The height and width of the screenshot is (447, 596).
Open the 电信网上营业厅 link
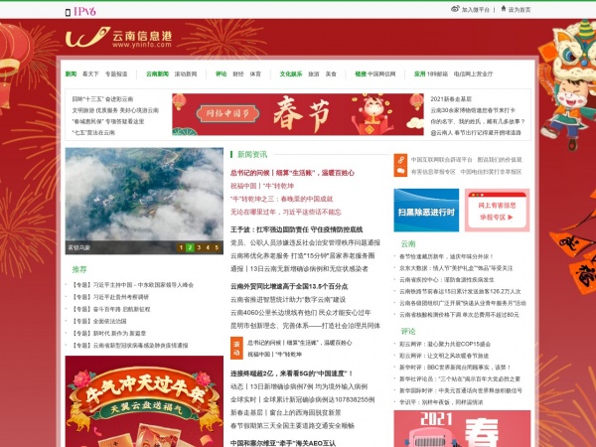(x=473, y=74)
